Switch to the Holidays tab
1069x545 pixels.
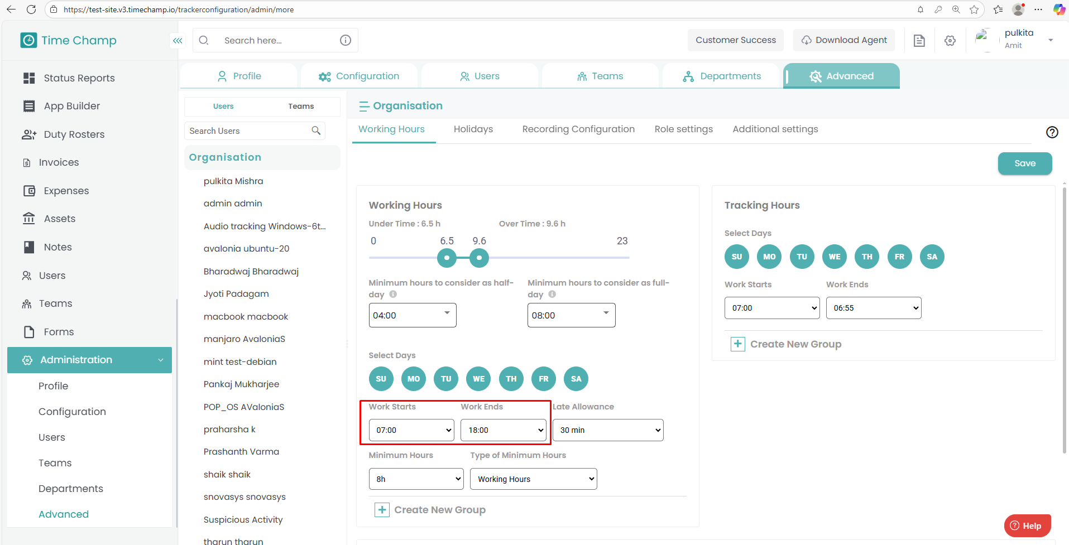pyautogui.click(x=473, y=129)
